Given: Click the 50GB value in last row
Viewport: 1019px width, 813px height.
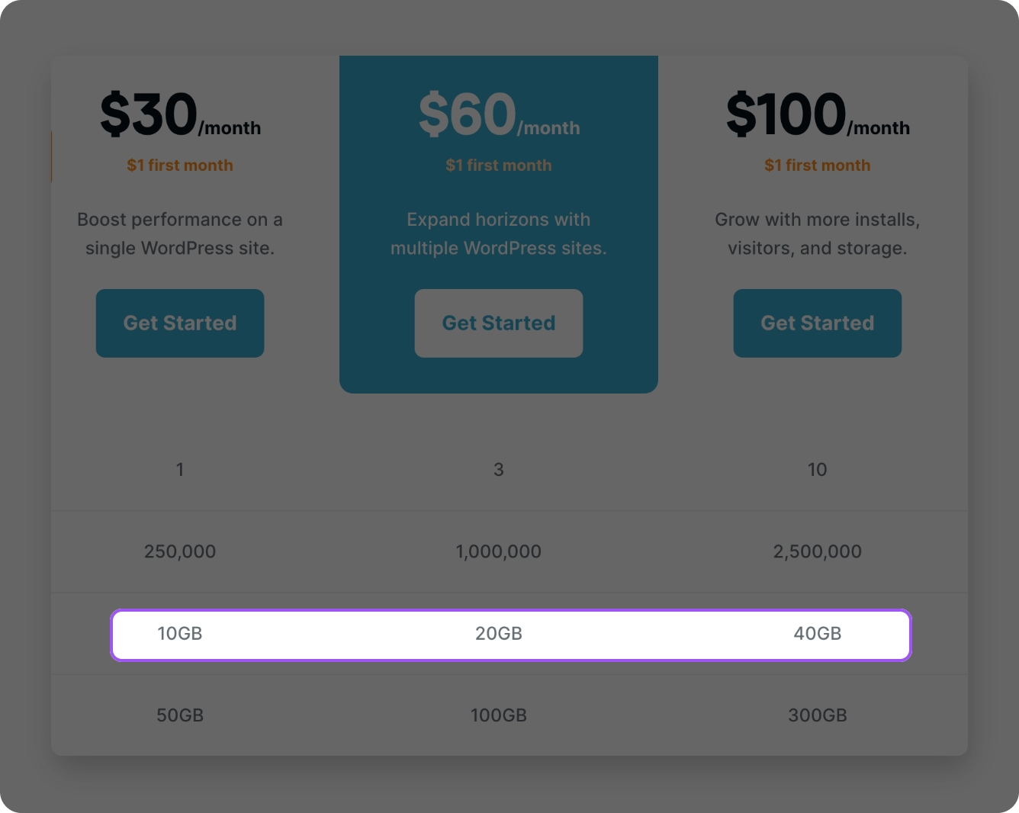Looking at the screenshot, I should pos(180,715).
